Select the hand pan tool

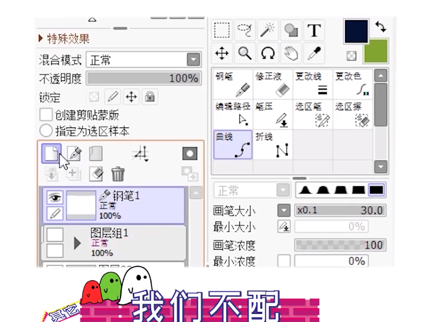[x=291, y=53]
